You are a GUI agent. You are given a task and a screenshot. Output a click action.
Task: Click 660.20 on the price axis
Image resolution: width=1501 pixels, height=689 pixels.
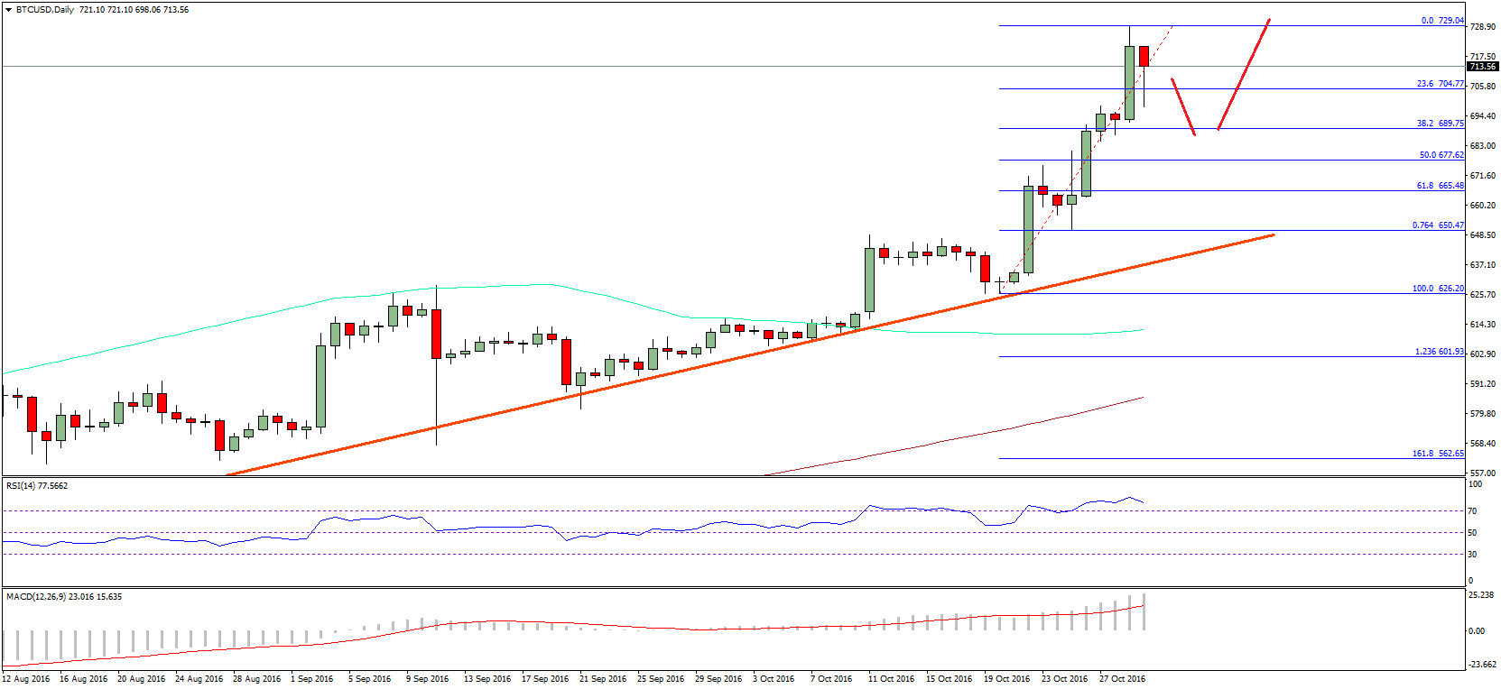click(x=1483, y=206)
